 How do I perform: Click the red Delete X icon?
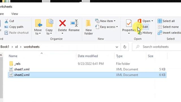63,23
